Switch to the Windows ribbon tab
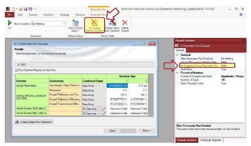This screenshot has height=146, width=251. pos(80,15)
